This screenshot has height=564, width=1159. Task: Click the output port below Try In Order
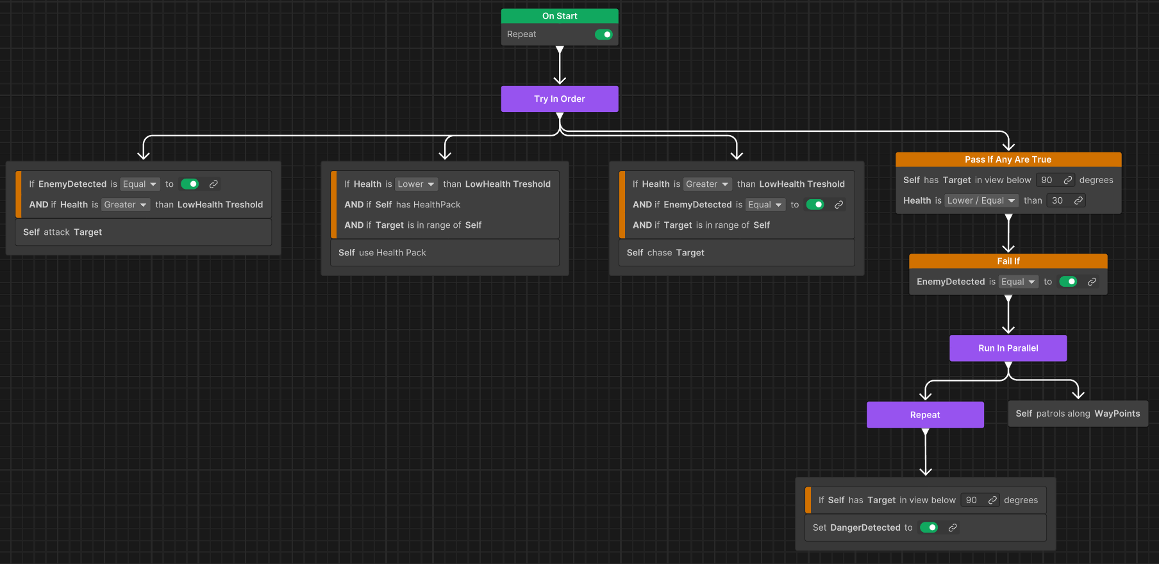click(560, 117)
